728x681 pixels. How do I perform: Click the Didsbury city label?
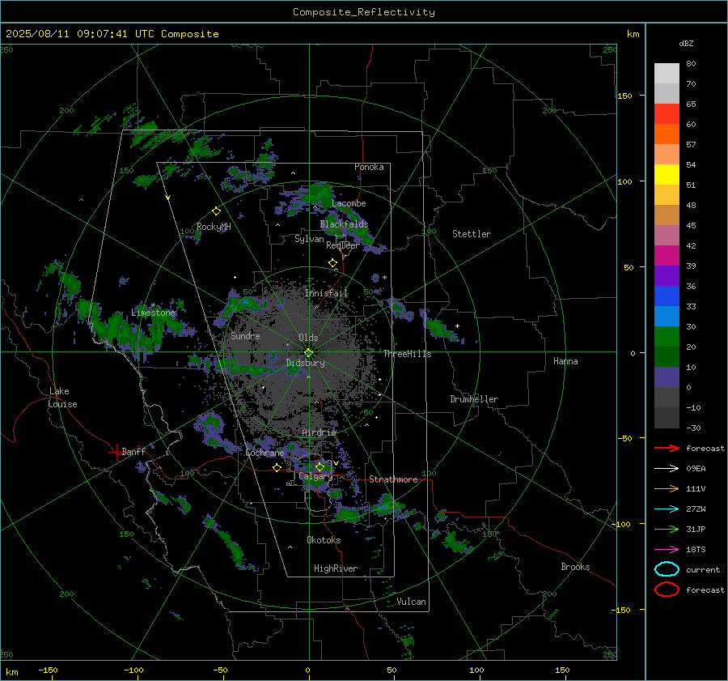(x=305, y=363)
